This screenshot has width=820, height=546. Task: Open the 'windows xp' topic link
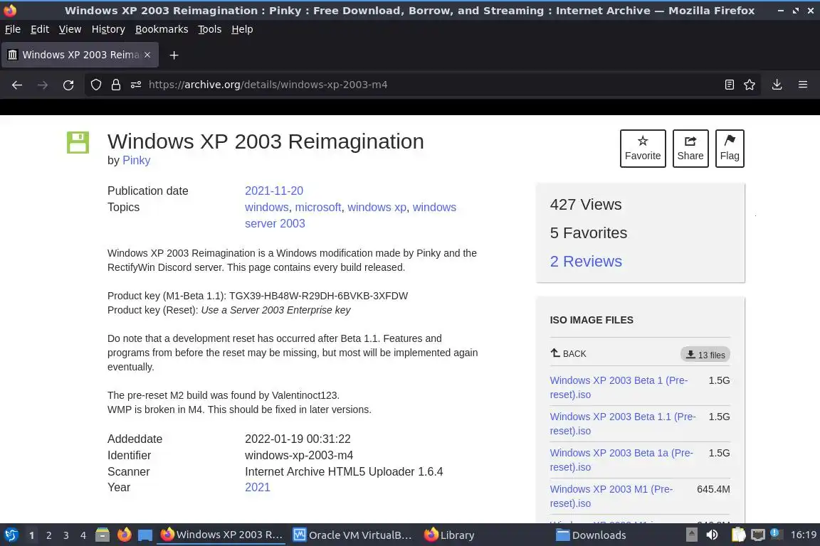[377, 208]
